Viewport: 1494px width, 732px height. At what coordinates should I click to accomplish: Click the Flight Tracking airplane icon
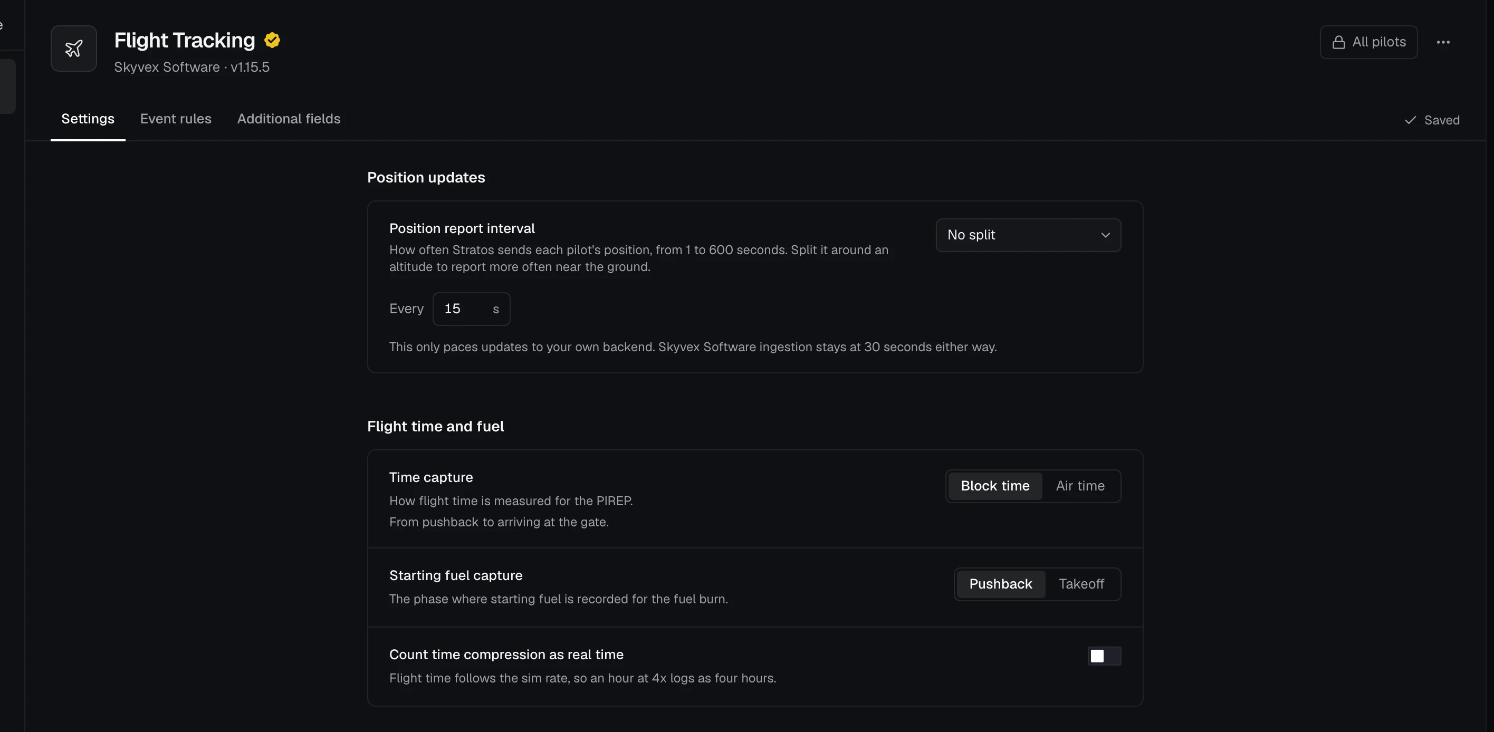[x=74, y=48]
